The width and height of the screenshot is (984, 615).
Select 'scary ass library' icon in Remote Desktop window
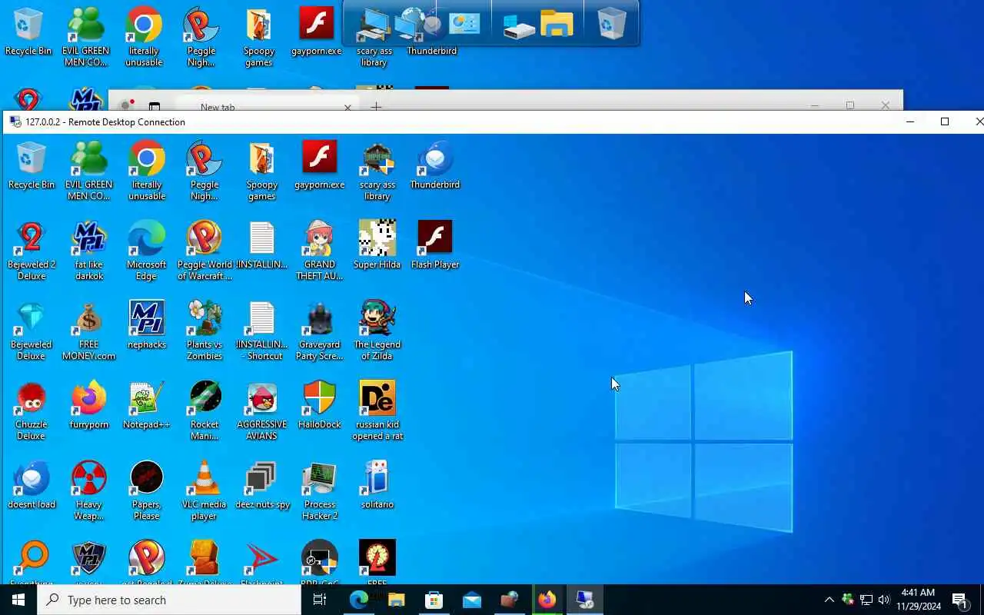tap(377, 171)
